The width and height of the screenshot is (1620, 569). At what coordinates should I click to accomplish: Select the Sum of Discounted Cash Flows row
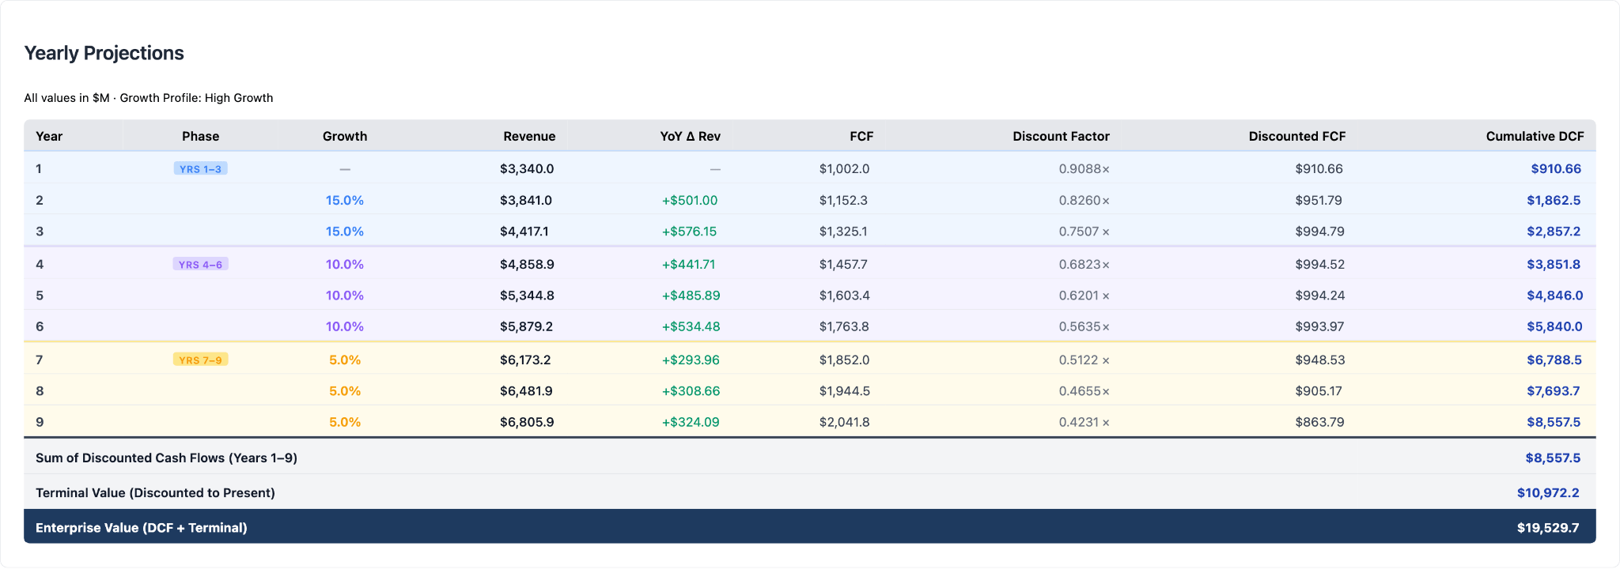pos(810,458)
